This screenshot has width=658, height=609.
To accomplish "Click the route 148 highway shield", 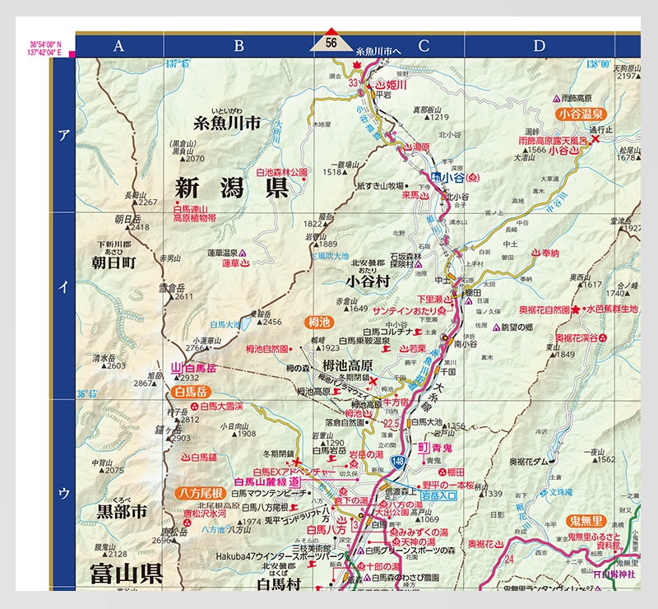I will tap(398, 462).
